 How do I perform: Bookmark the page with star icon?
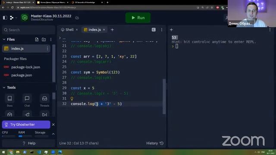tap(212, 8)
